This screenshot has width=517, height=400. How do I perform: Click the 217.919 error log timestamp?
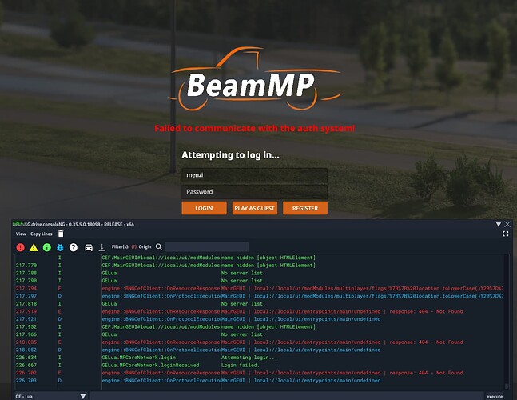(26, 311)
